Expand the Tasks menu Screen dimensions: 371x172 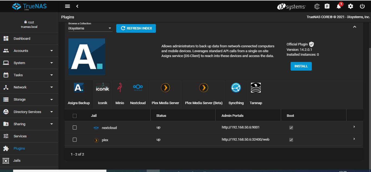pyautogui.click(x=29, y=75)
